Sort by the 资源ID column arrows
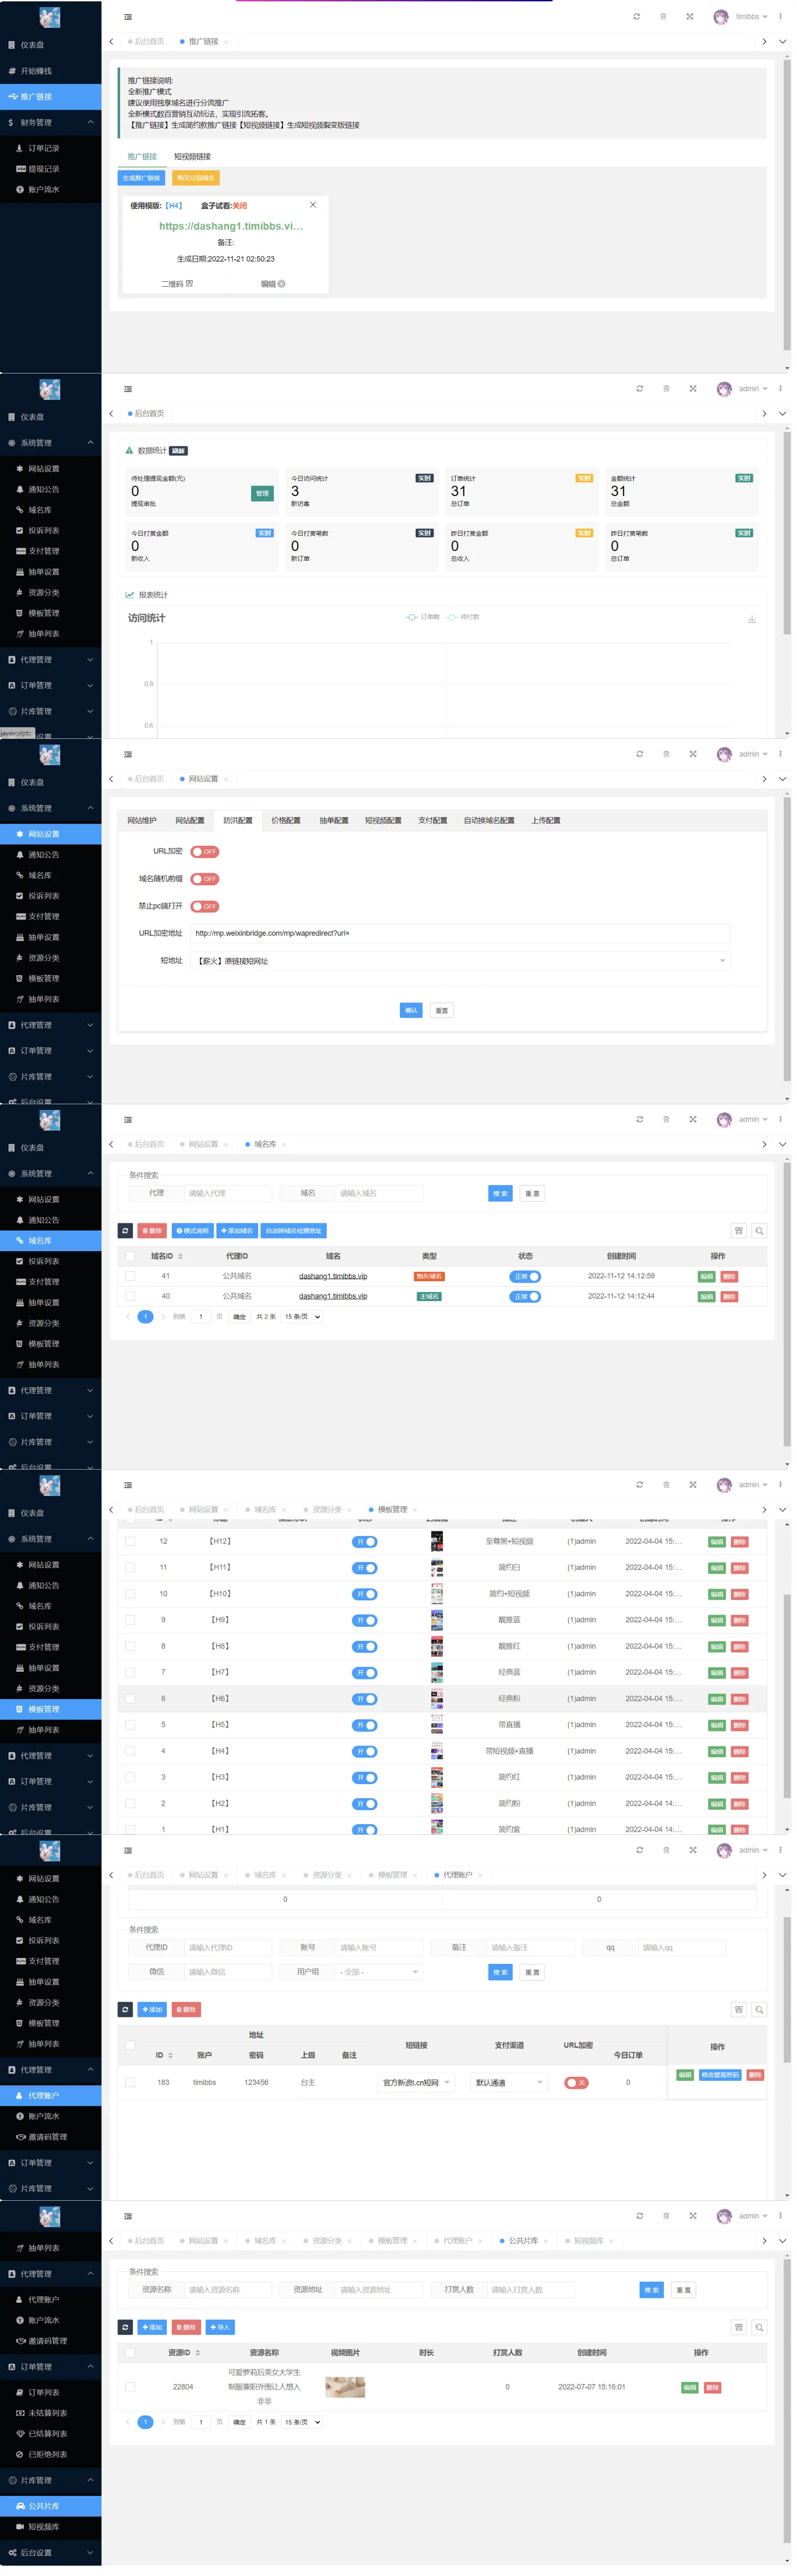This screenshot has width=797, height=2576. [x=197, y=2353]
